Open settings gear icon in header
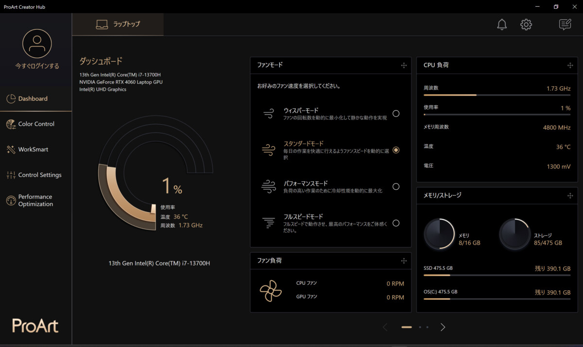 [526, 25]
